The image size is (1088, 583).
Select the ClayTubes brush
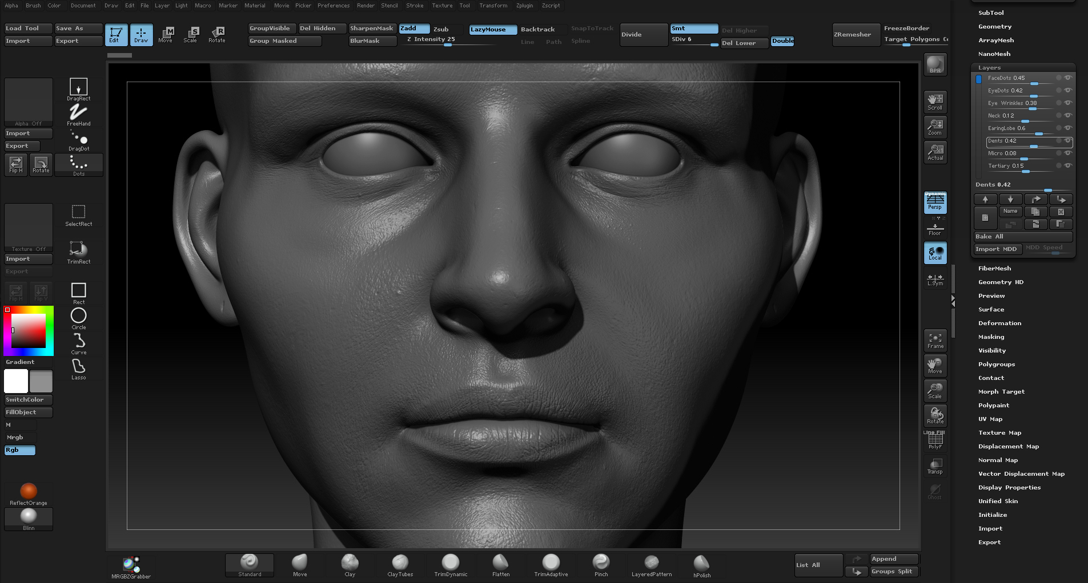[400, 565]
